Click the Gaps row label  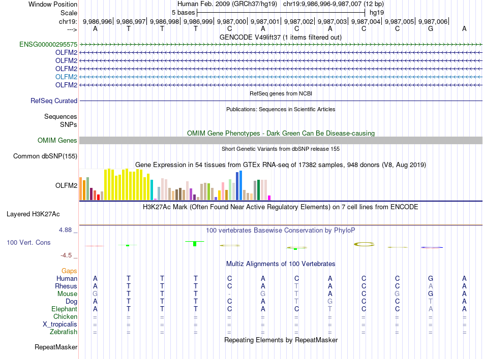point(69,271)
